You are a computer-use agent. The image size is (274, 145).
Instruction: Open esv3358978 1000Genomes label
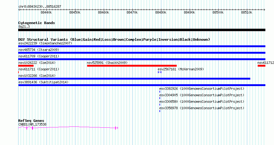tap(202, 108)
